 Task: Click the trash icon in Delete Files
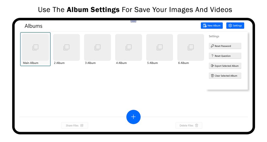(197, 125)
